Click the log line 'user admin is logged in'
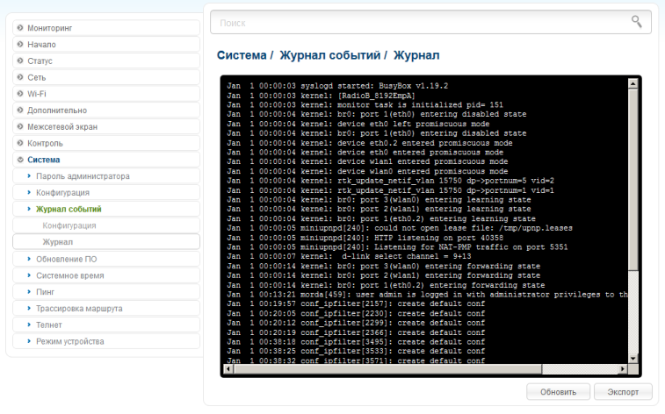 (428, 295)
